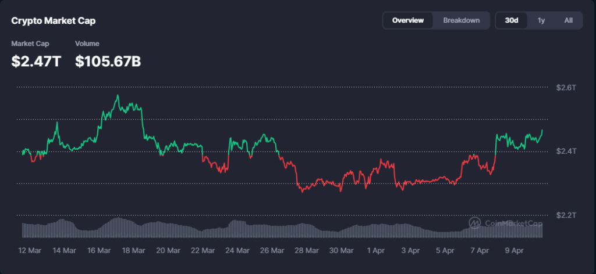The width and height of the screenshot is (596, 274).
Task: Click the 12 Mar date label
Action: 30,251
